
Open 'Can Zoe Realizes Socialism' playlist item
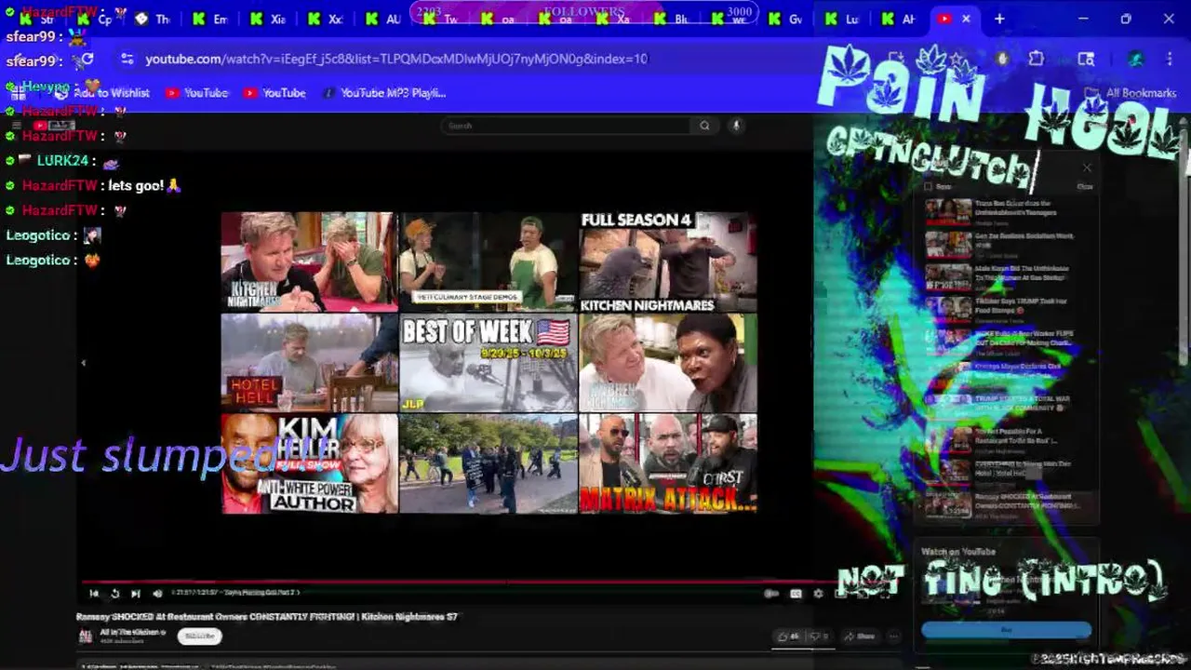[x=1005, y=245]
